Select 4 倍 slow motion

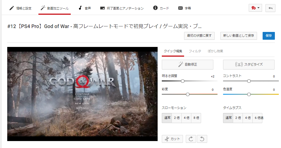click(186, 118)
